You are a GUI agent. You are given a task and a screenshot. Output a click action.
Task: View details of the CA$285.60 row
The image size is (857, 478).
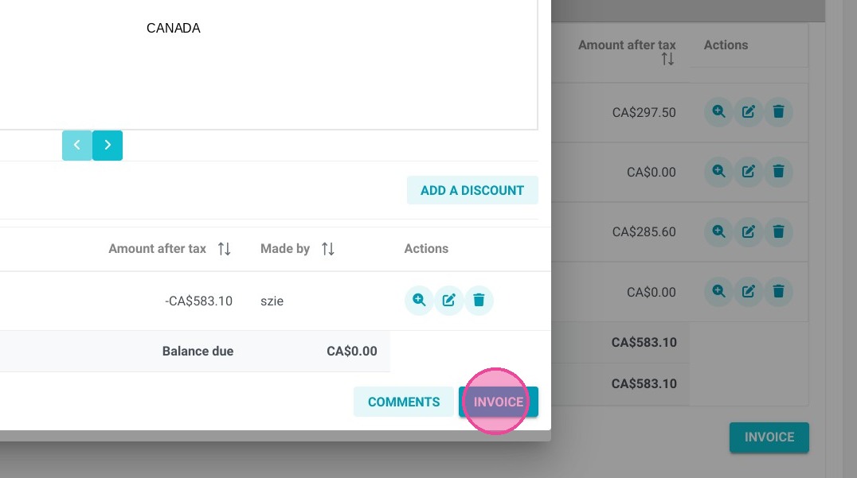pyautogui.click(x=718, y=231)
